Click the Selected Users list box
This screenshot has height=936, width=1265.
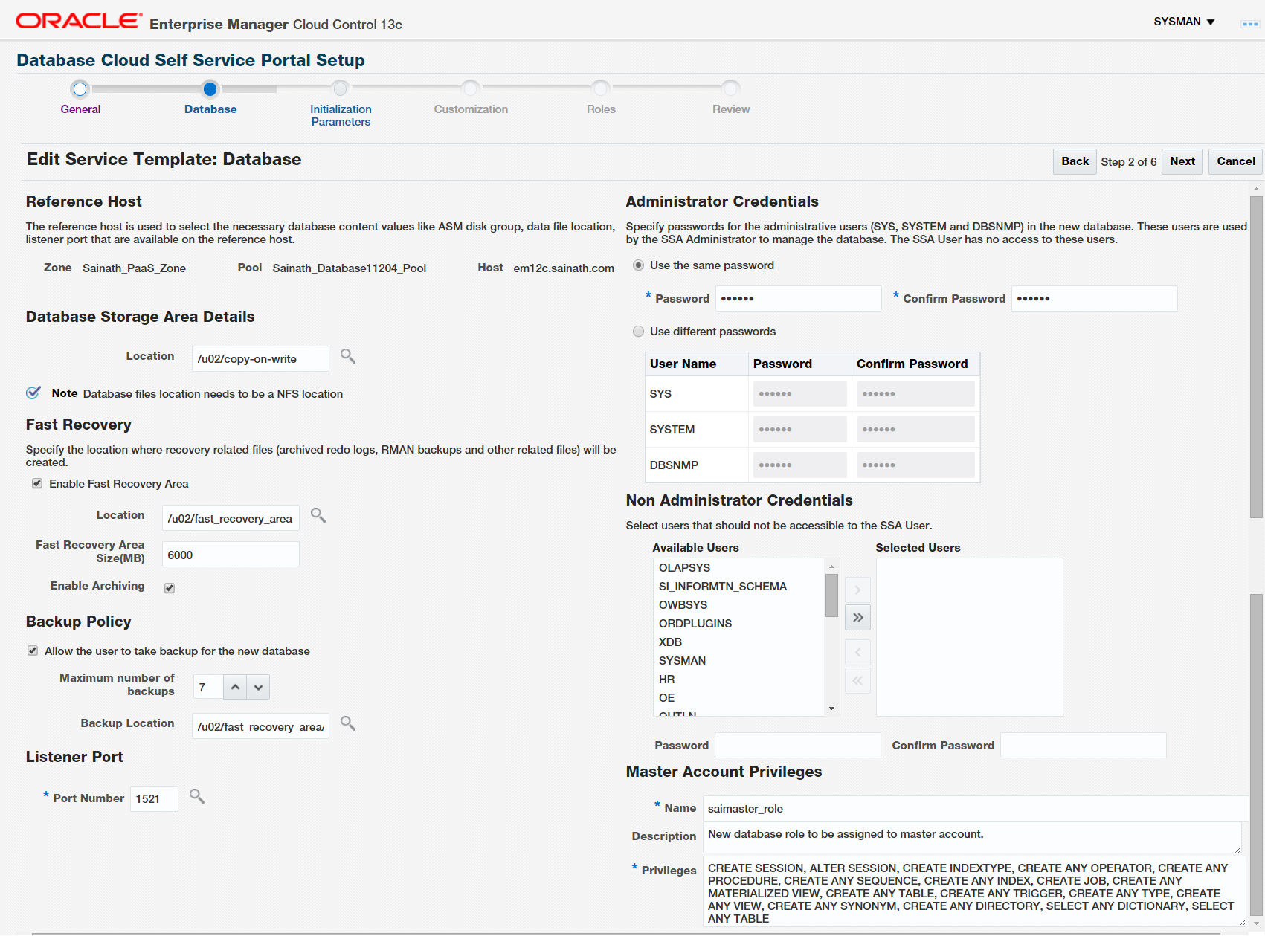969,637
